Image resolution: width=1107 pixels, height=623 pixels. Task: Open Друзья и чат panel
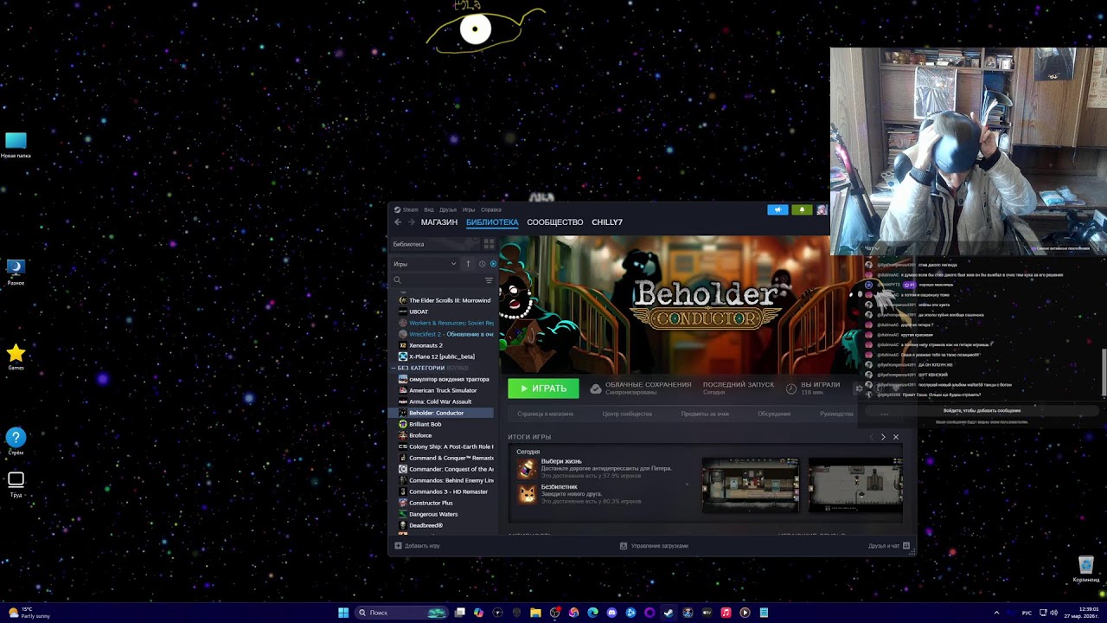tap(888, 546)
